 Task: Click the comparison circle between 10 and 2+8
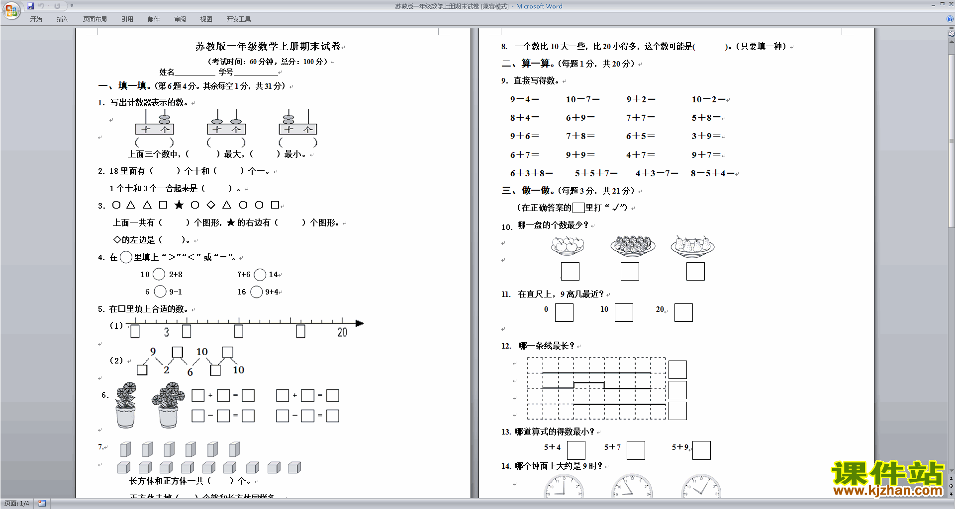pos(159,274)
